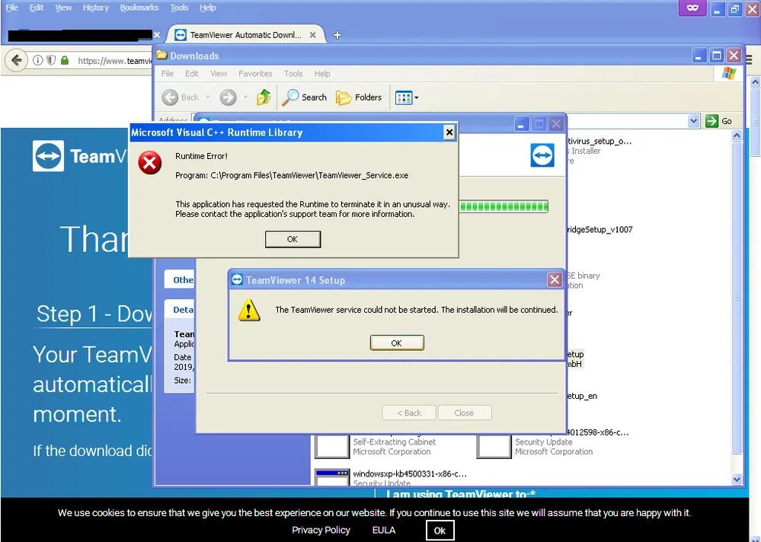This screenshot has height=542, width=761.
Task: Open the Firefox History menu
Action: [96, 8]
